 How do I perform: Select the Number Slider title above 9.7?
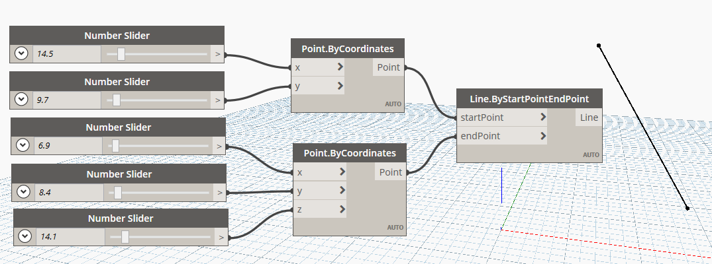pyautogui.click(x=117, y=82)
